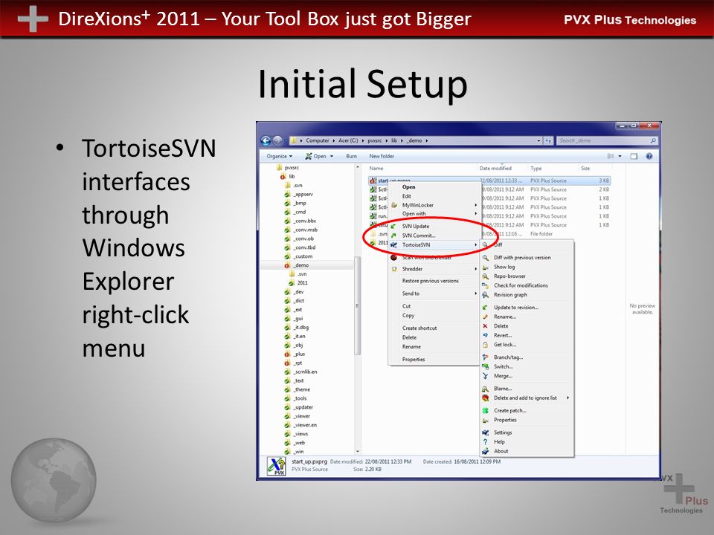Open the address bar history dropdown arrow
This screenshot has height=535, width=714.
(538, 140)
